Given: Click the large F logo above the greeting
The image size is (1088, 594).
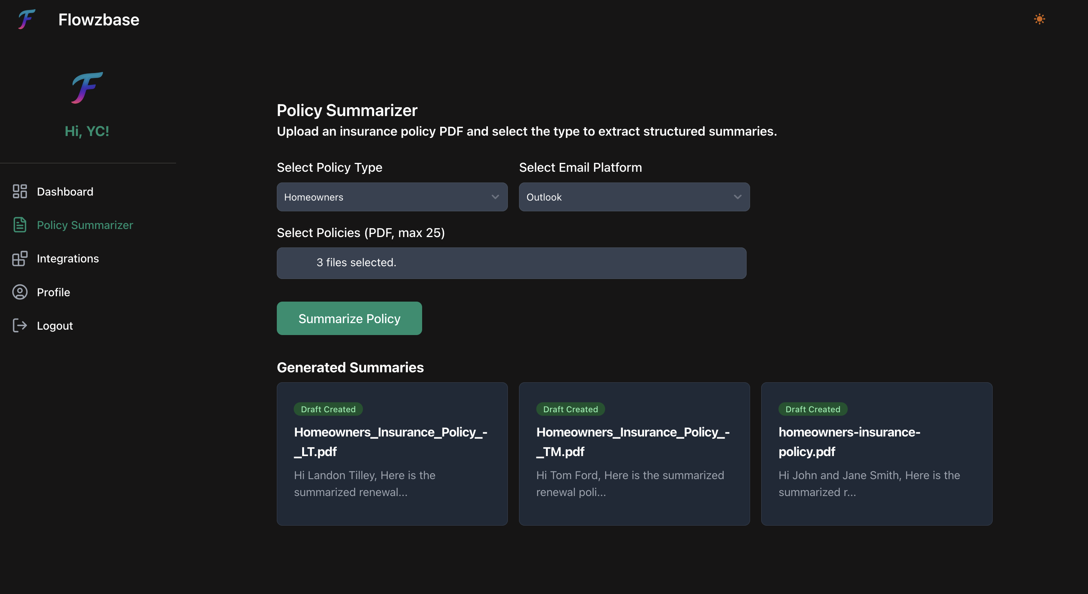Looking at the screenshot, I should [87, 87].
